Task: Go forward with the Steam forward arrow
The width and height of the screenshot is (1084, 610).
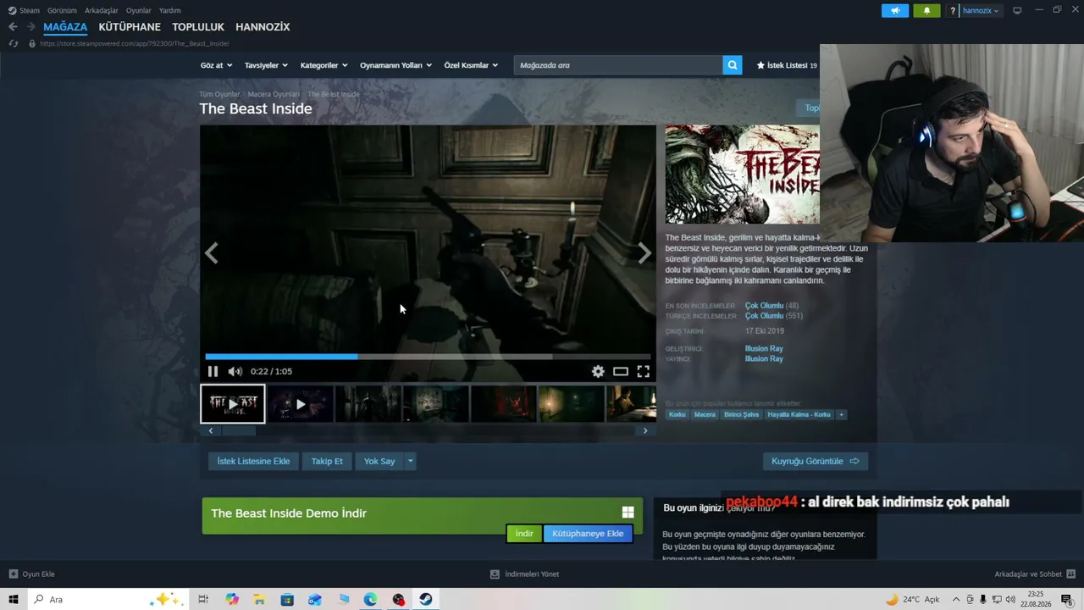Action: [30, 27]
